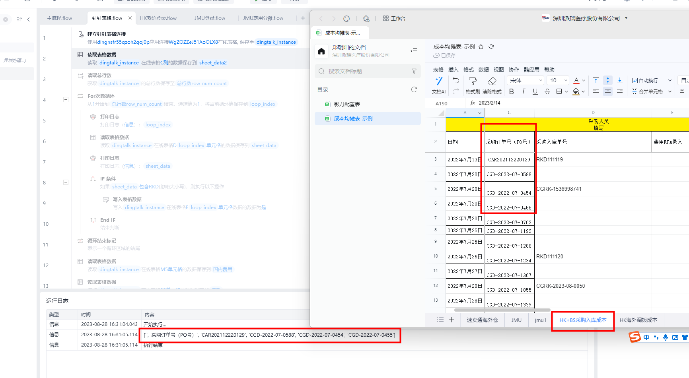Expand the 自动换行 options arrow

pos(670,80)
